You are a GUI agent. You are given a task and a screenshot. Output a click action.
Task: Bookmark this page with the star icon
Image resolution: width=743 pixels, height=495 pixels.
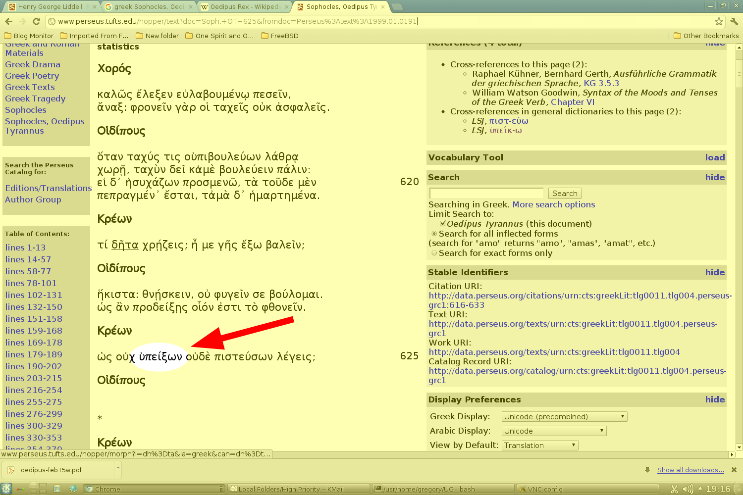point(719,21)
